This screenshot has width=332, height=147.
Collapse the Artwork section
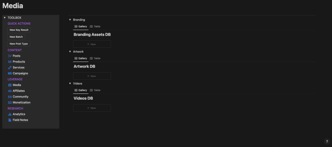coord(70,52)
